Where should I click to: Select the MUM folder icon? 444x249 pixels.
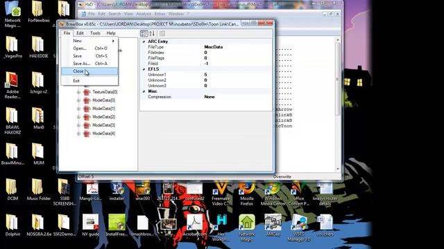point(39,154)
